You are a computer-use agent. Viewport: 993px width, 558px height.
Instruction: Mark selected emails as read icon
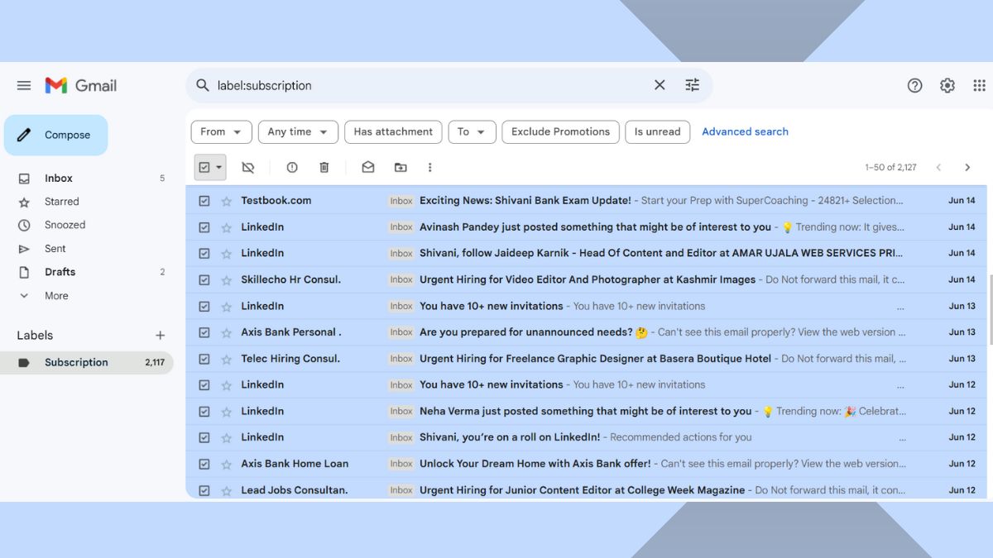[368, 167]
